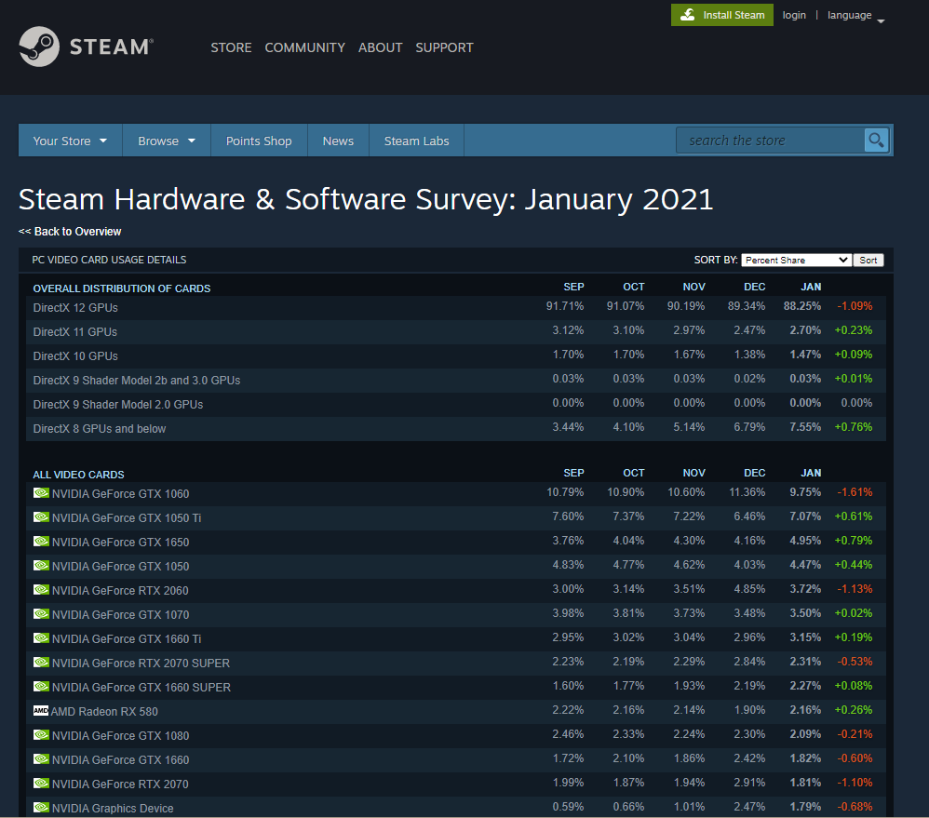Click the magnifying glass search icon

(876, 141)
